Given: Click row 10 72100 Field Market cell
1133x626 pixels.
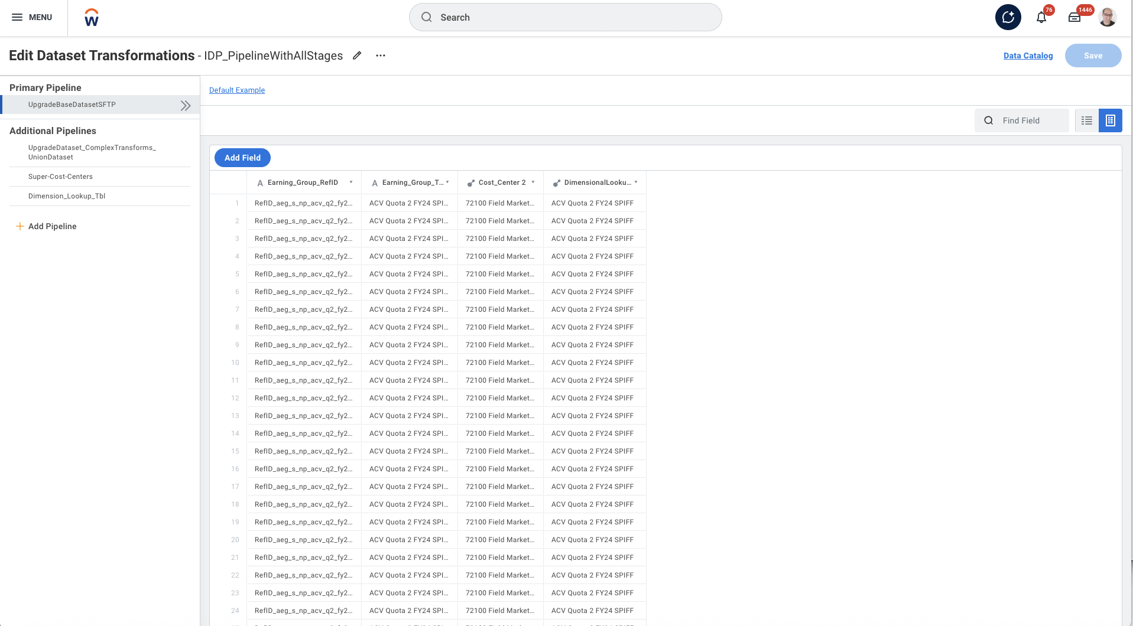Looking at the screenshot, I should click(501, 363).
